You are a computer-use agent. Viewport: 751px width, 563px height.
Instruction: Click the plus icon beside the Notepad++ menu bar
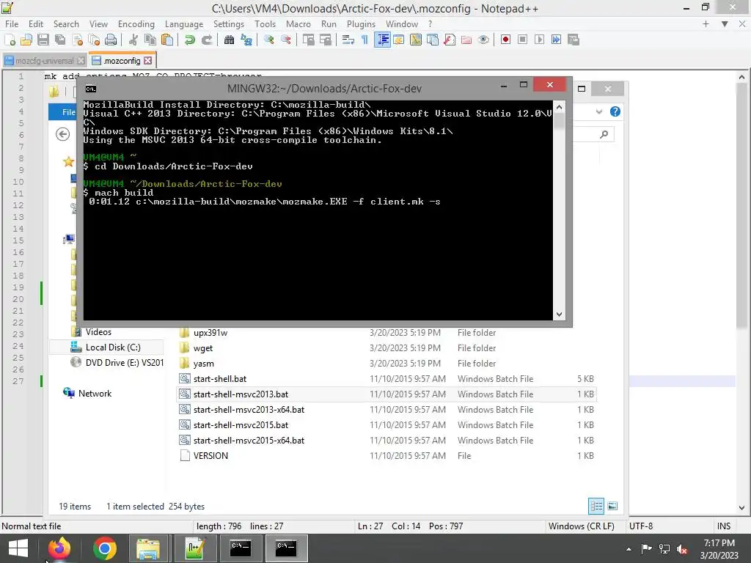click(706, 24)
